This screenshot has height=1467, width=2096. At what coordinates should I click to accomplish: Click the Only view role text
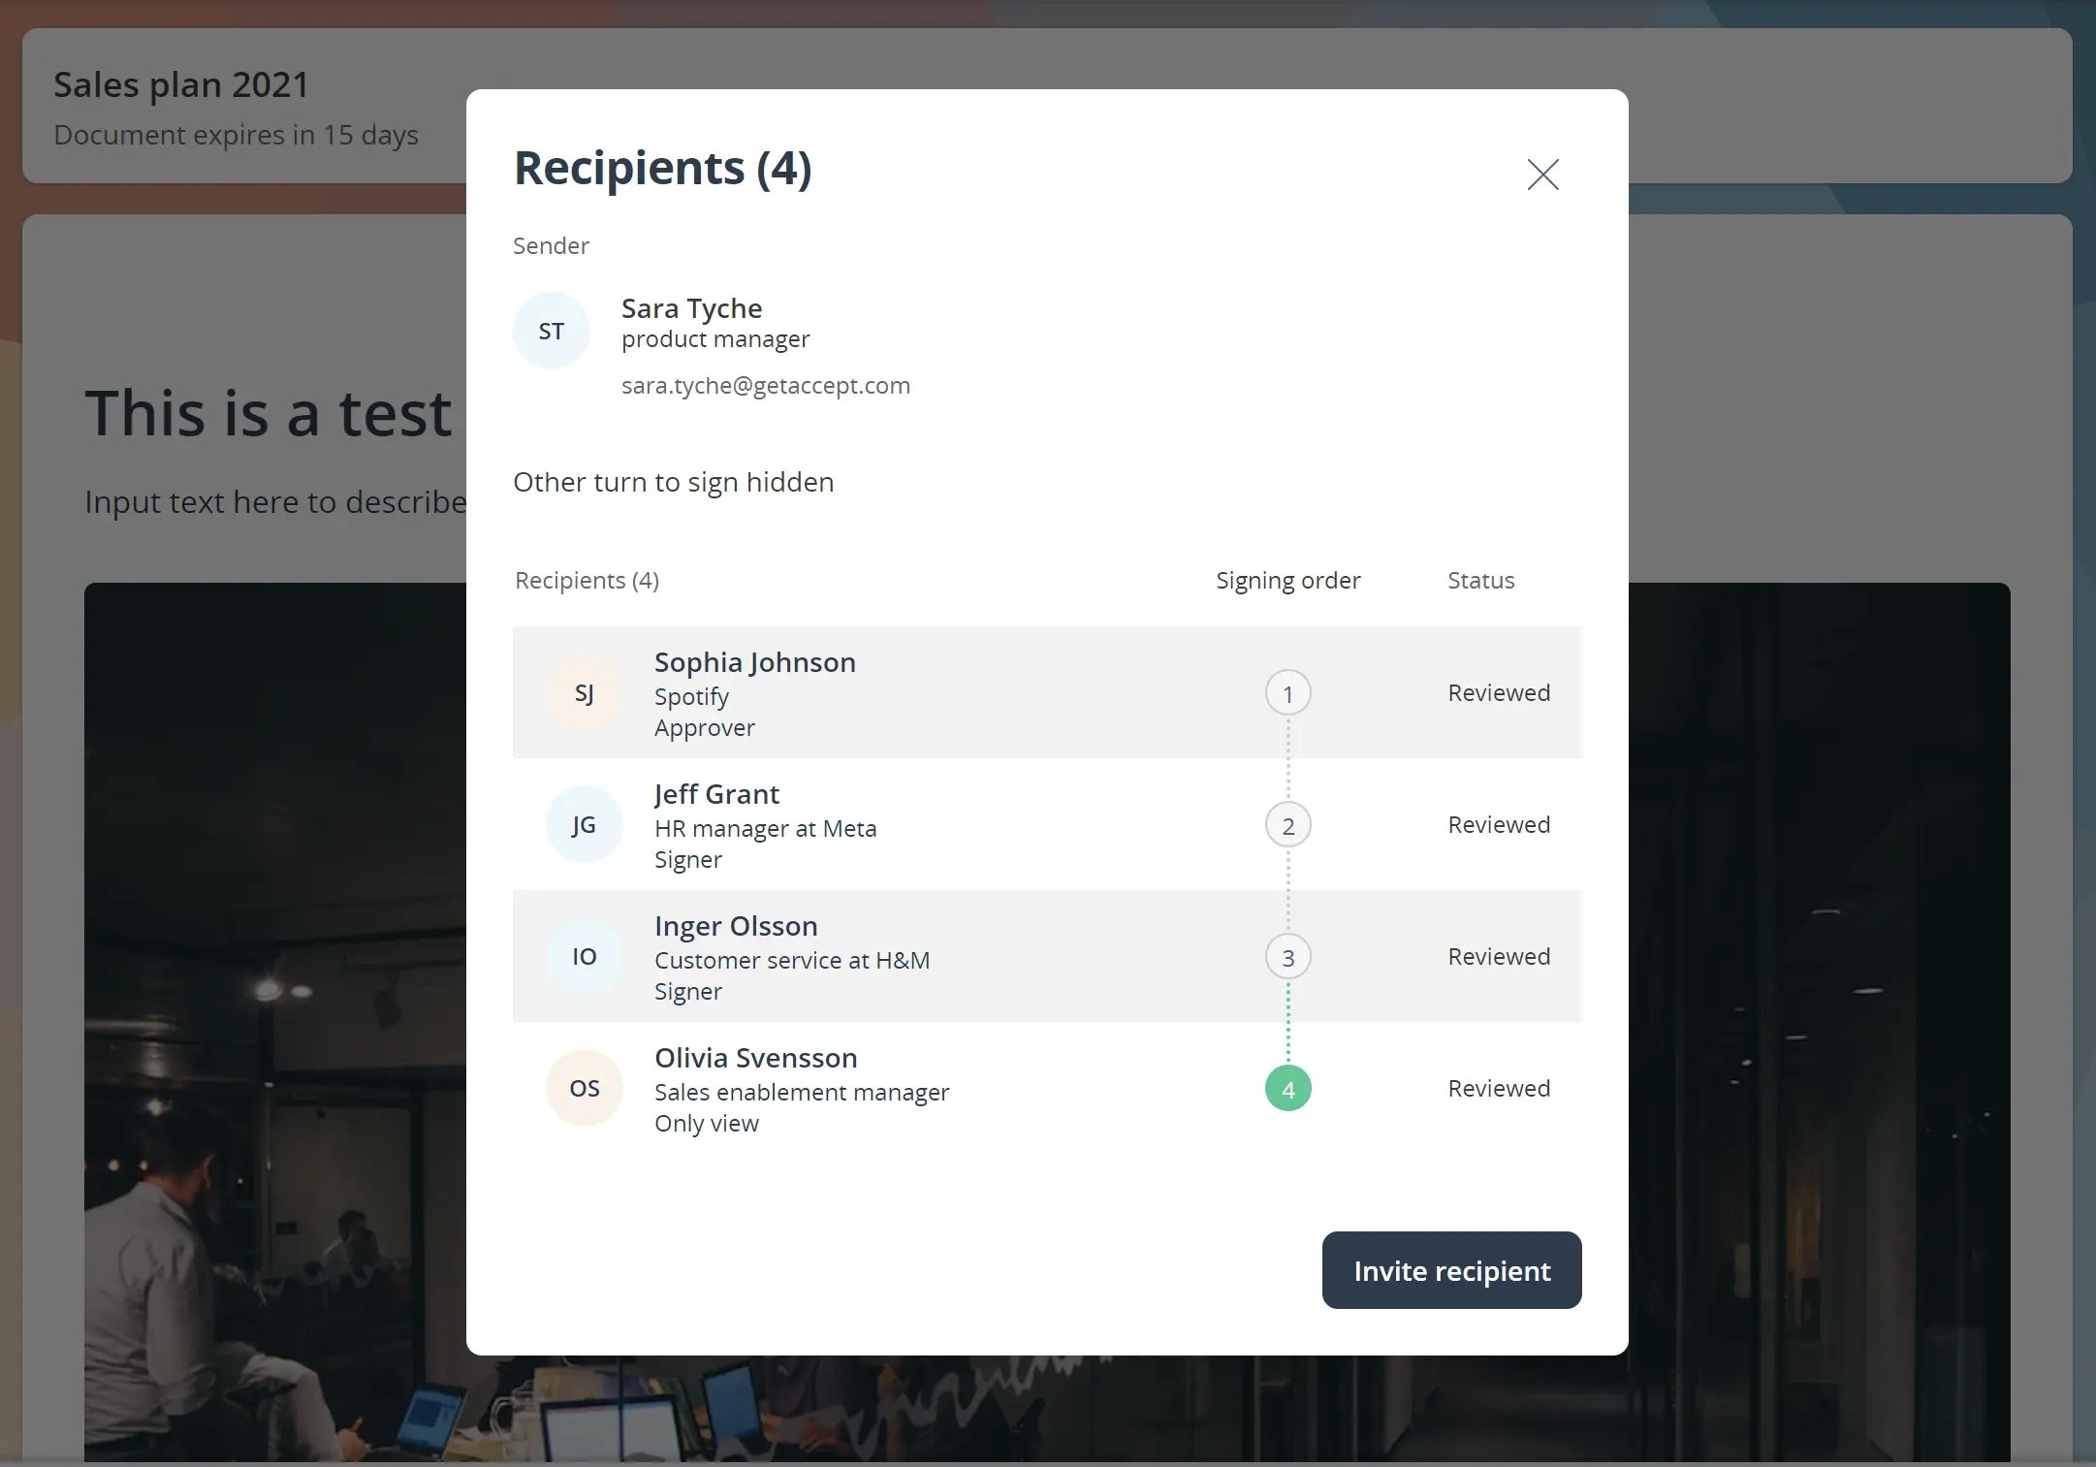tap(707, 1124)
